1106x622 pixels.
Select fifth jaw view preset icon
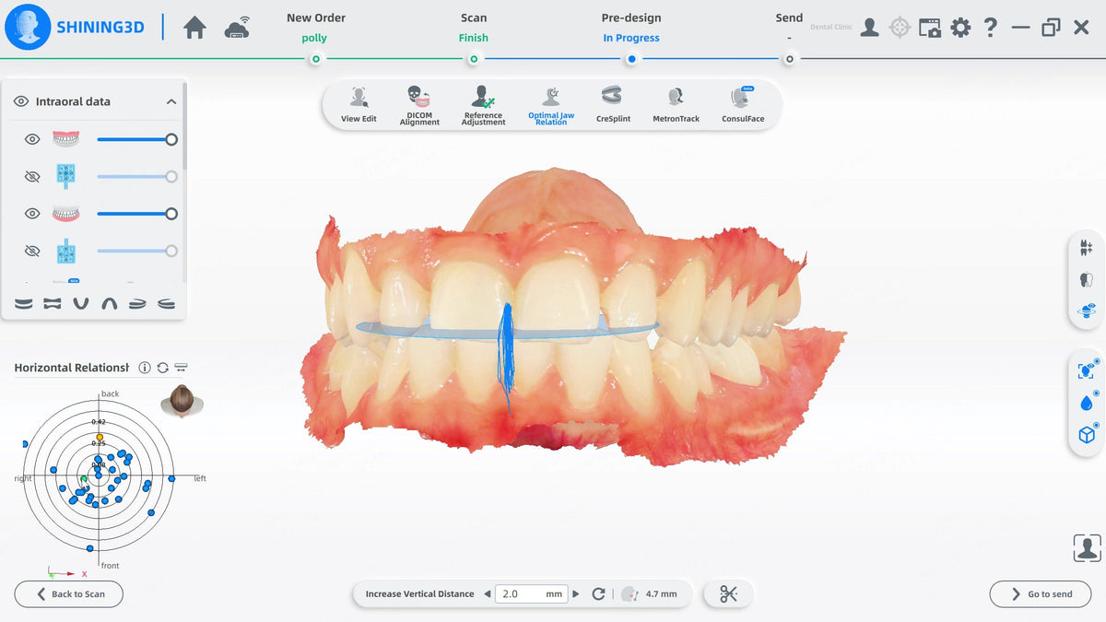(x=137, y=303)
